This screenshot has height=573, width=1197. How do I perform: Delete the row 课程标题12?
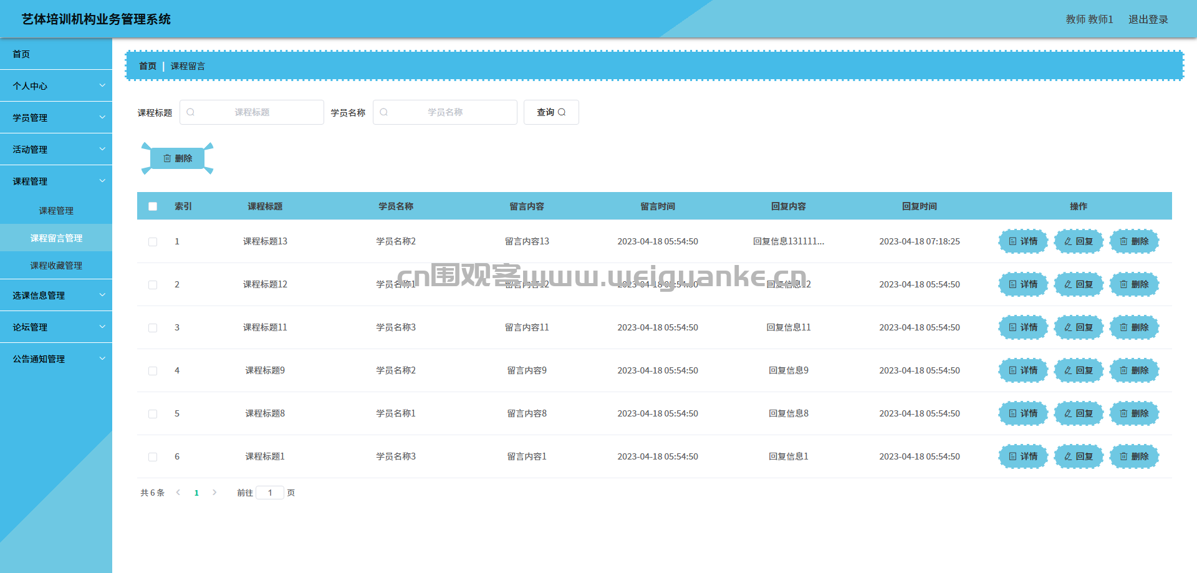(1134, 284)
